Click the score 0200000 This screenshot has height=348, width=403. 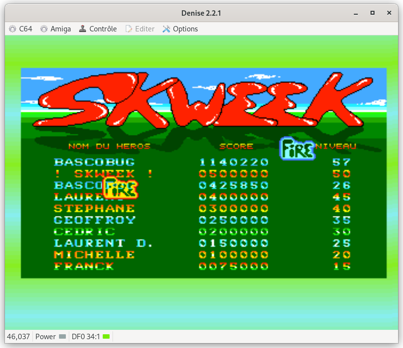click(x=233, y=232)
